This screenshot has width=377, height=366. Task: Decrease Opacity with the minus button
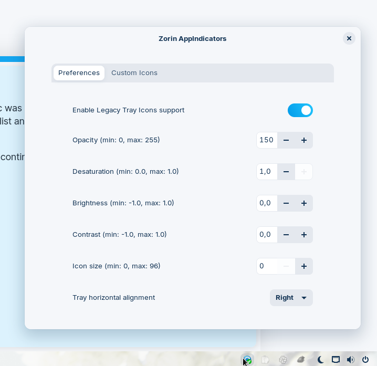point(286,140)
